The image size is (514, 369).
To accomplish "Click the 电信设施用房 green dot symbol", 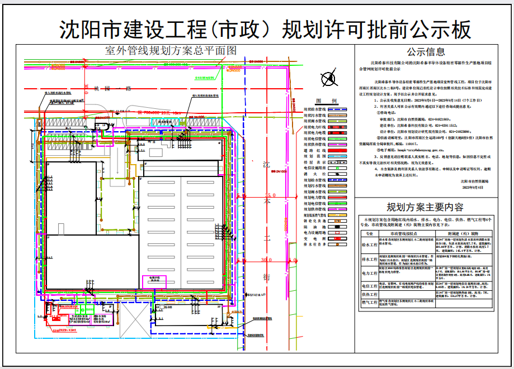I will pyautogui.click(x=337, y=168).
